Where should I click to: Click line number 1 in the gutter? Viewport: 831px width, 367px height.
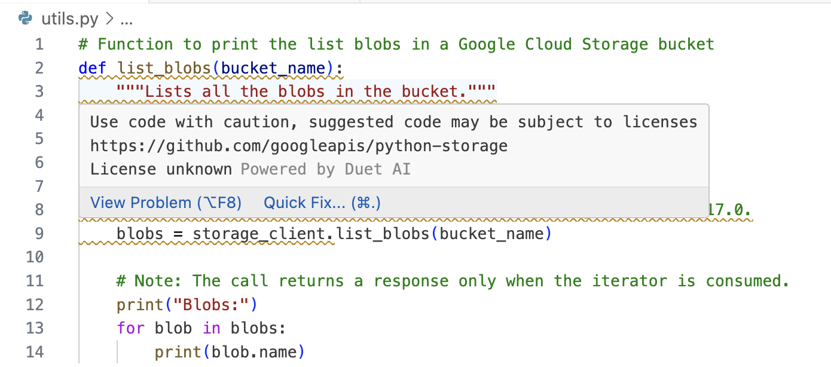[39, 44]
